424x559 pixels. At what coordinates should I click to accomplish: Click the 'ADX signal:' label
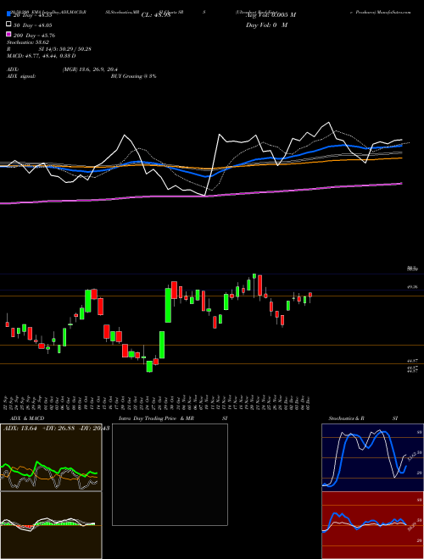21,76
